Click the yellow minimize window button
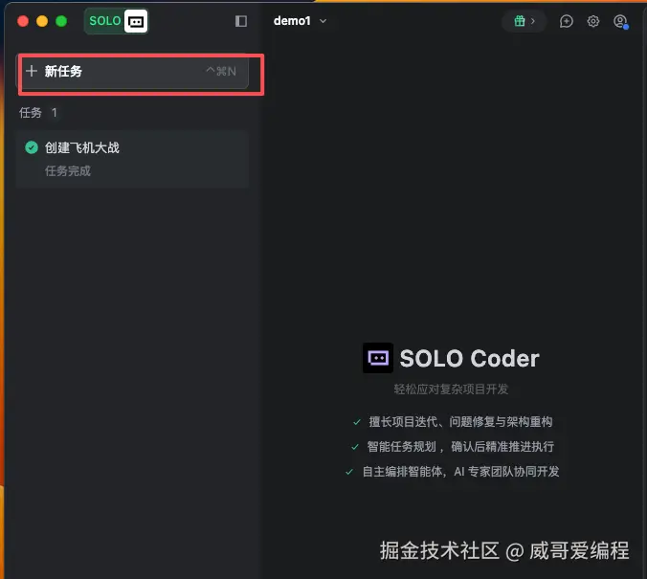Screen dimensions: 647x579 pyautogui.click(x=42, y=21)
